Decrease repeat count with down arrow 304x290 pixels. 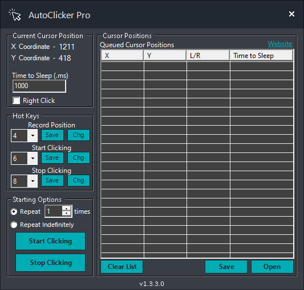[67, 213]
